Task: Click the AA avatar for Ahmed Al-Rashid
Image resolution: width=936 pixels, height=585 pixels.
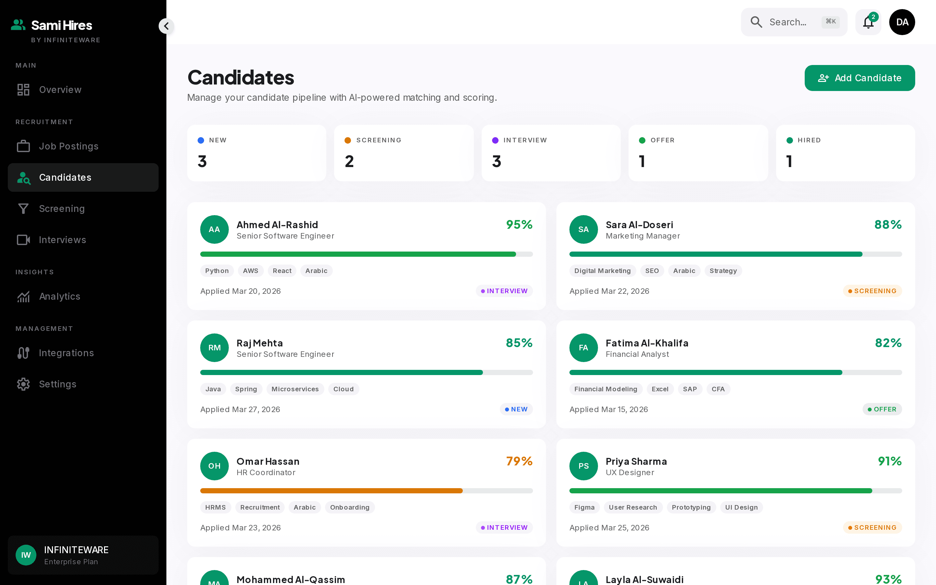Action: [x=214, y=229]
